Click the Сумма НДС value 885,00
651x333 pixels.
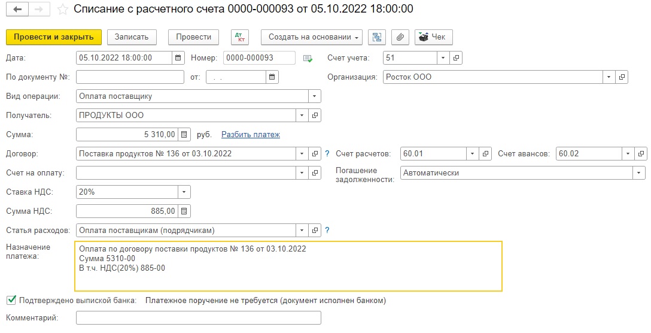click(x=127, y=211)
